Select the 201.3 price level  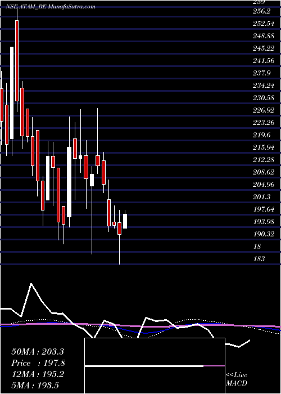click(262, 197)
